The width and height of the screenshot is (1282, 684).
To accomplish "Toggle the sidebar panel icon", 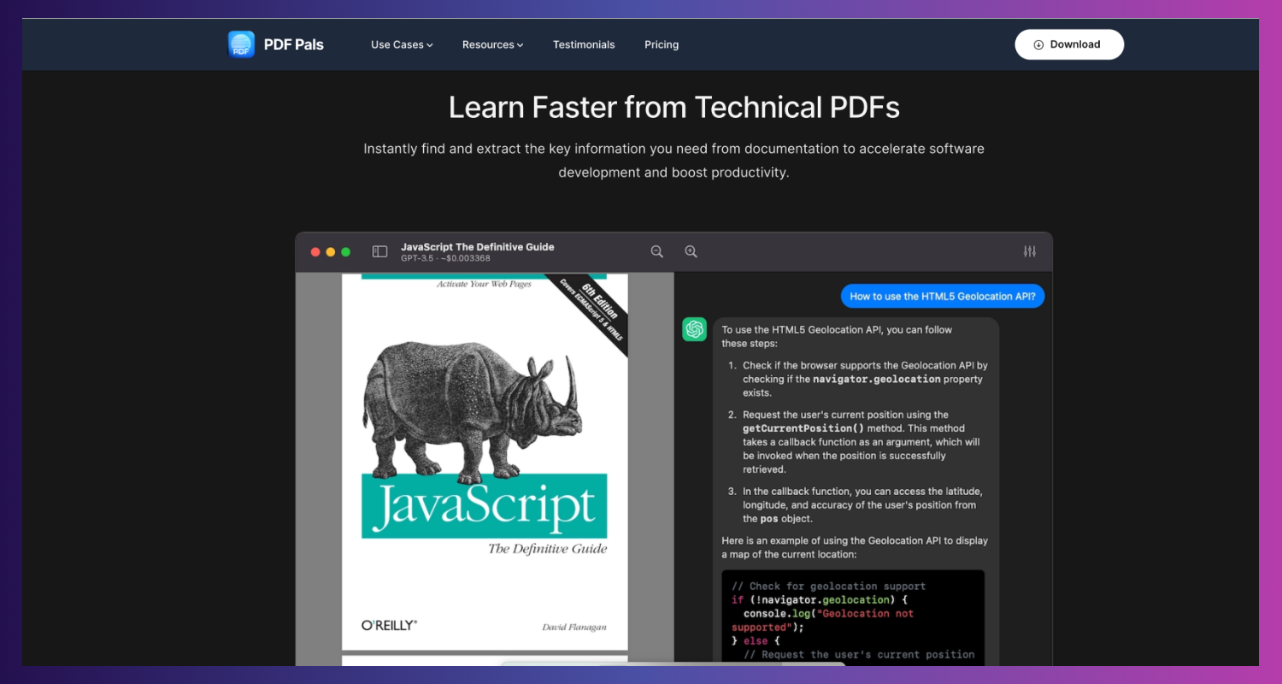I will (380, 251).
